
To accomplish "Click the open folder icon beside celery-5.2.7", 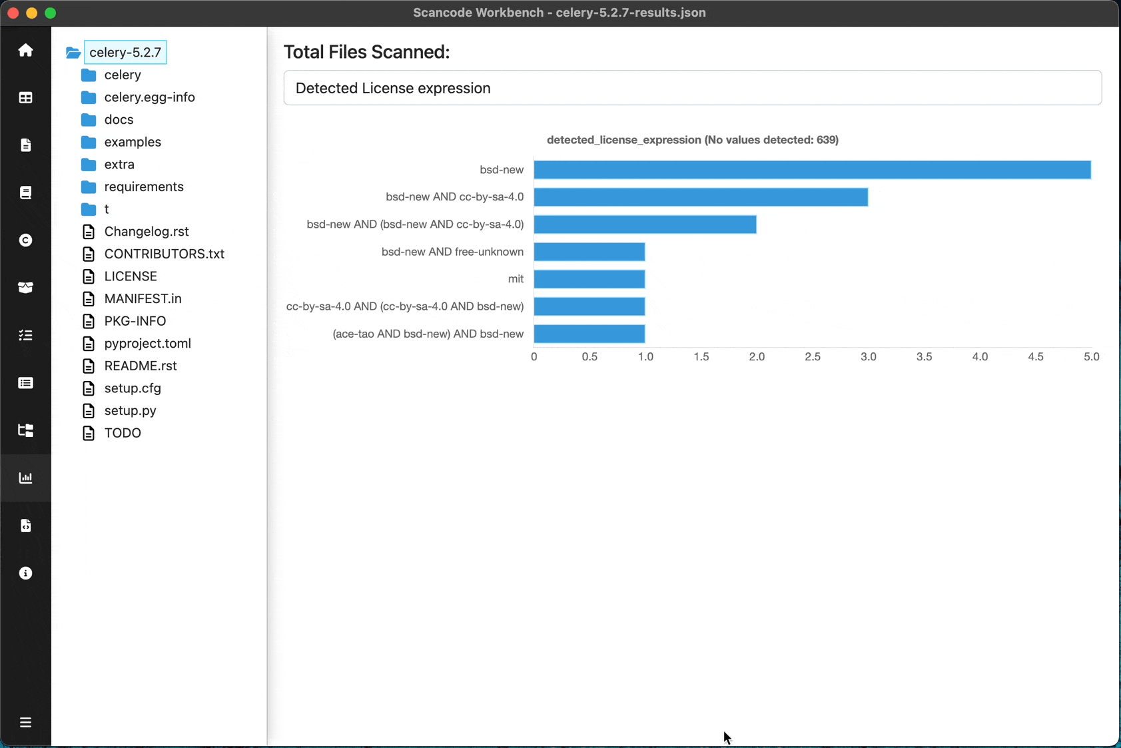I will (x=73, y=53).
